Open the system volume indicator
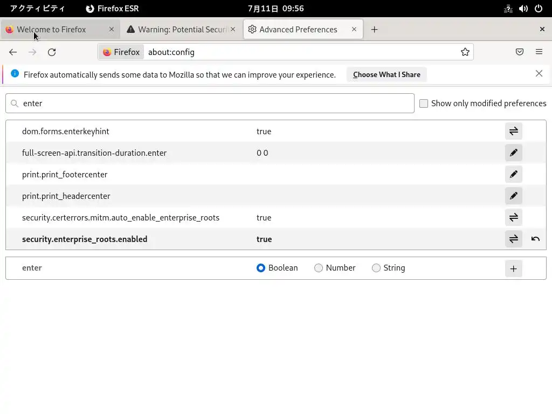Screen dimensions: 552x414 point(523,9)
